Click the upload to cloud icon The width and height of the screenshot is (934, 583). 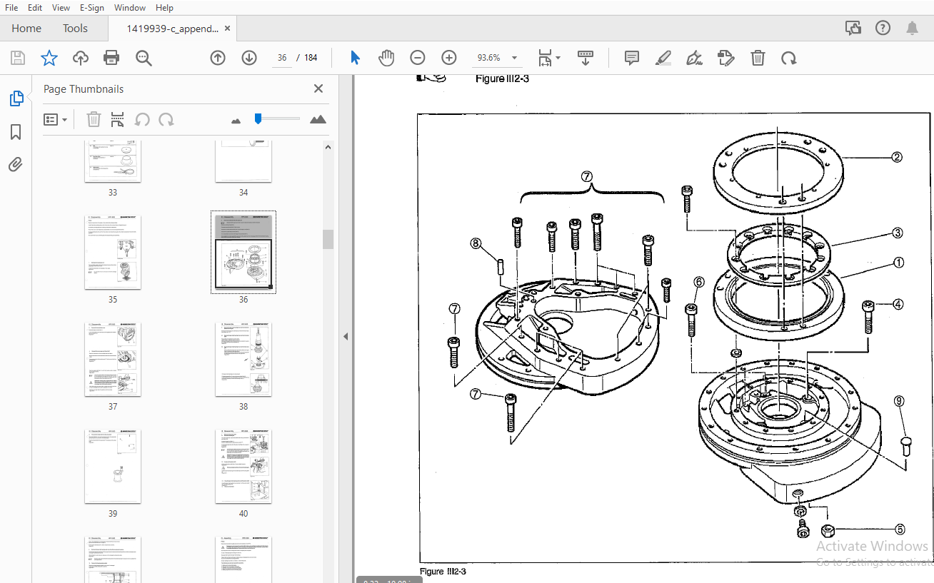[81, 58]
